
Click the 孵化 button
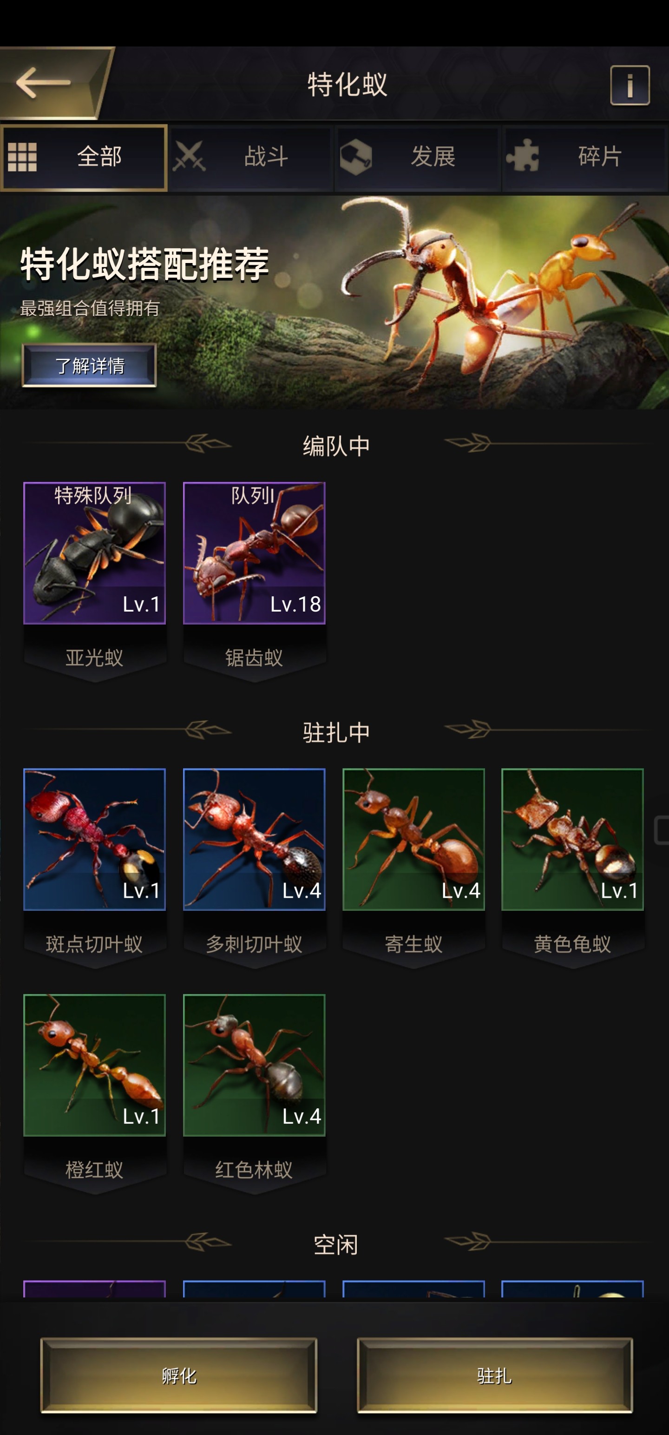[x=179, y=1376]
